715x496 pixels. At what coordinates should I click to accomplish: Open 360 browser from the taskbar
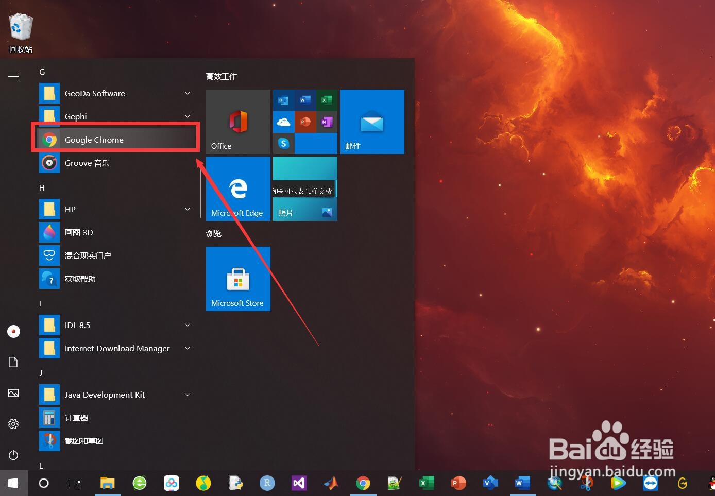click(x=140, y=483)
